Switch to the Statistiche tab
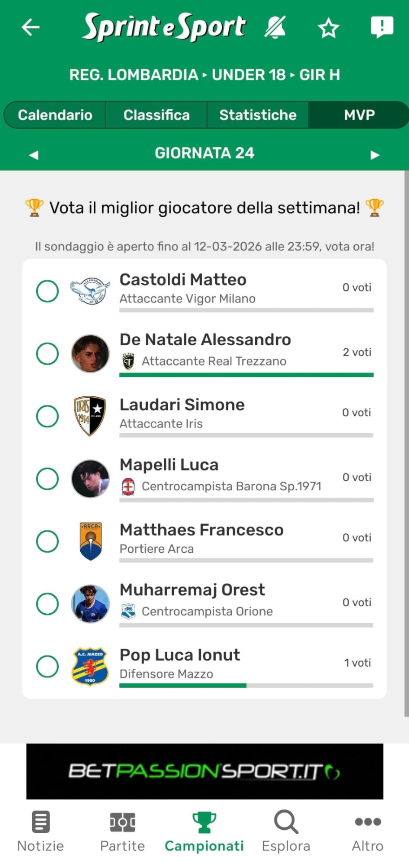This screenshot has height=862, width=409. [258, 115]
